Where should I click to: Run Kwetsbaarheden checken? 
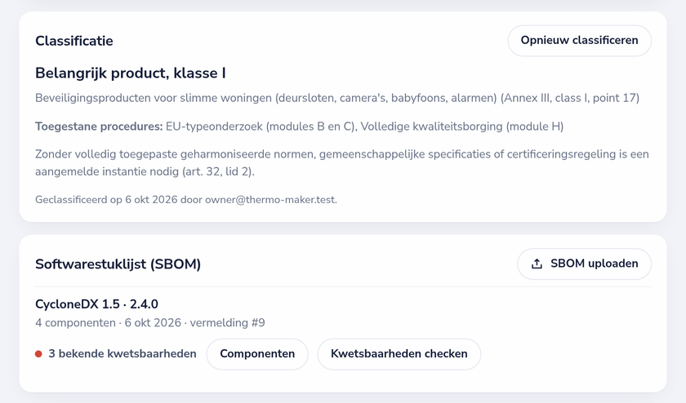[x=399, y=354]
